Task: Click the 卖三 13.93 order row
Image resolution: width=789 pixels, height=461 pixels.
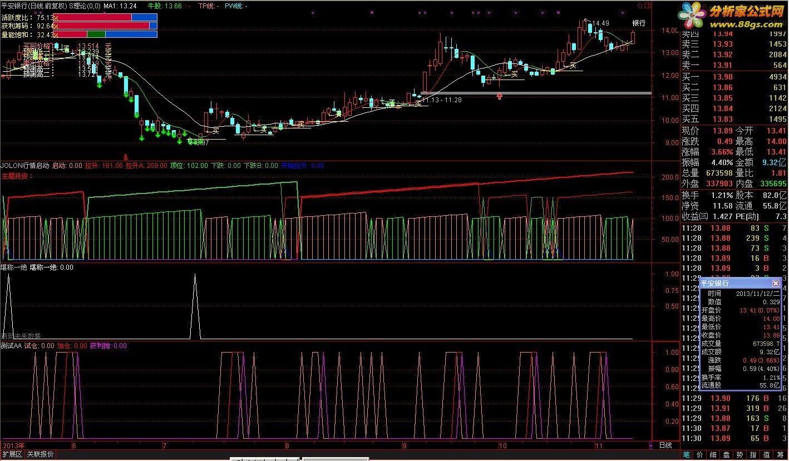Action: point(734,44)
